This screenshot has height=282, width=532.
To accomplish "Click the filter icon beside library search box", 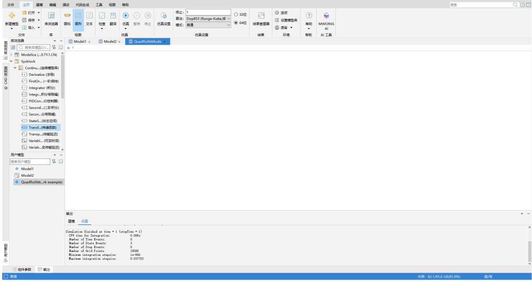I will pyautogui.click(x=54, y=47).
